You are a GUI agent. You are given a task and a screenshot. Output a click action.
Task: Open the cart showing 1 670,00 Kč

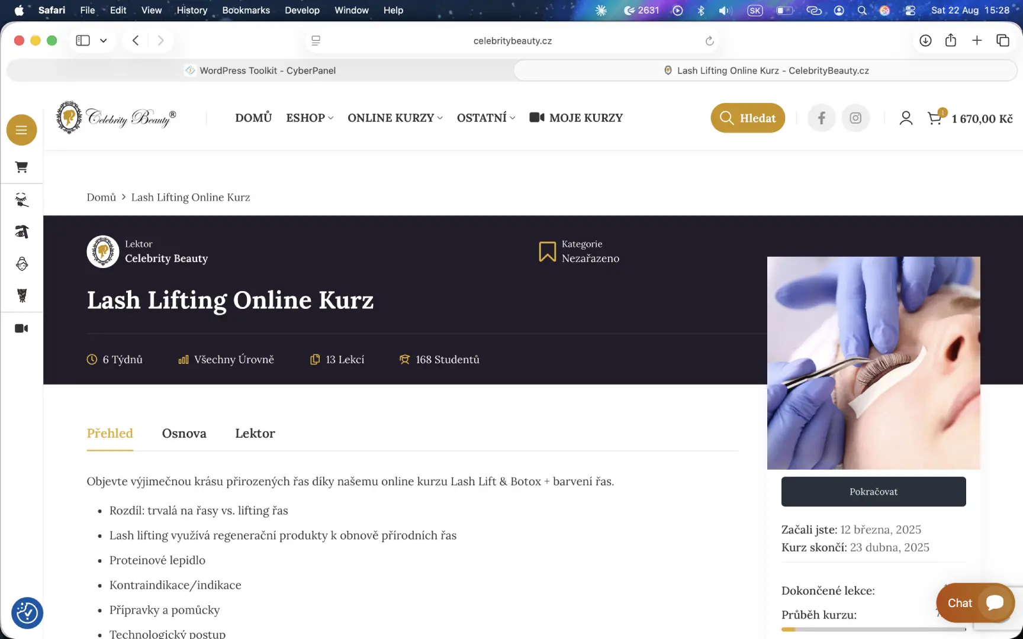click(970, 118)
